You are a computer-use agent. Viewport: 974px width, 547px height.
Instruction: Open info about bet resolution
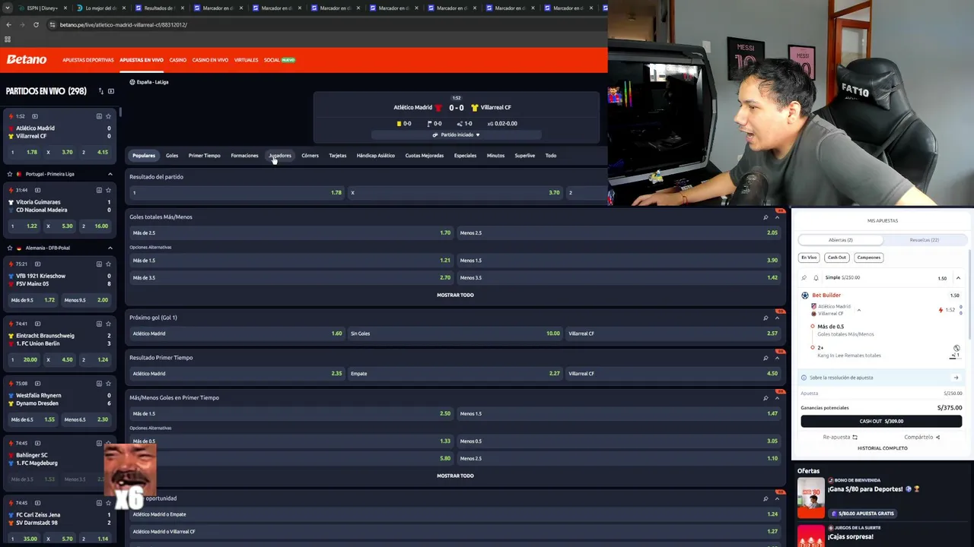click(x=804, y=378)
